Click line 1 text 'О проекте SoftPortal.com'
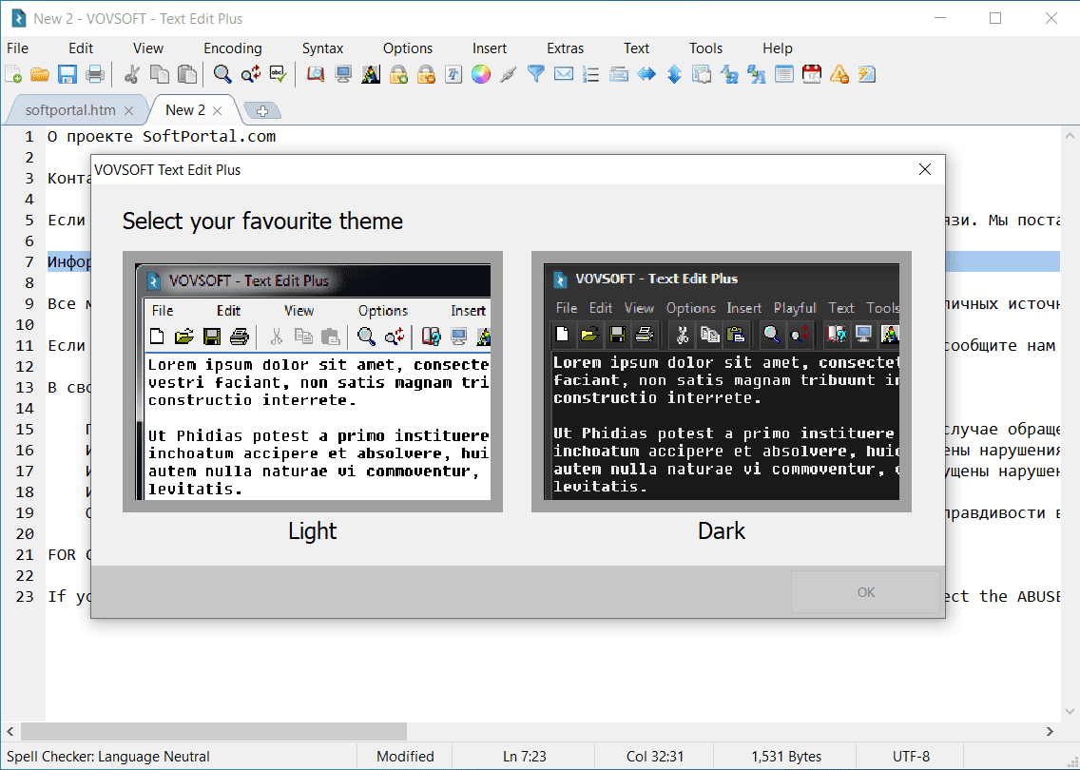Screen dimensions: 1080x770 click(162, 136)
